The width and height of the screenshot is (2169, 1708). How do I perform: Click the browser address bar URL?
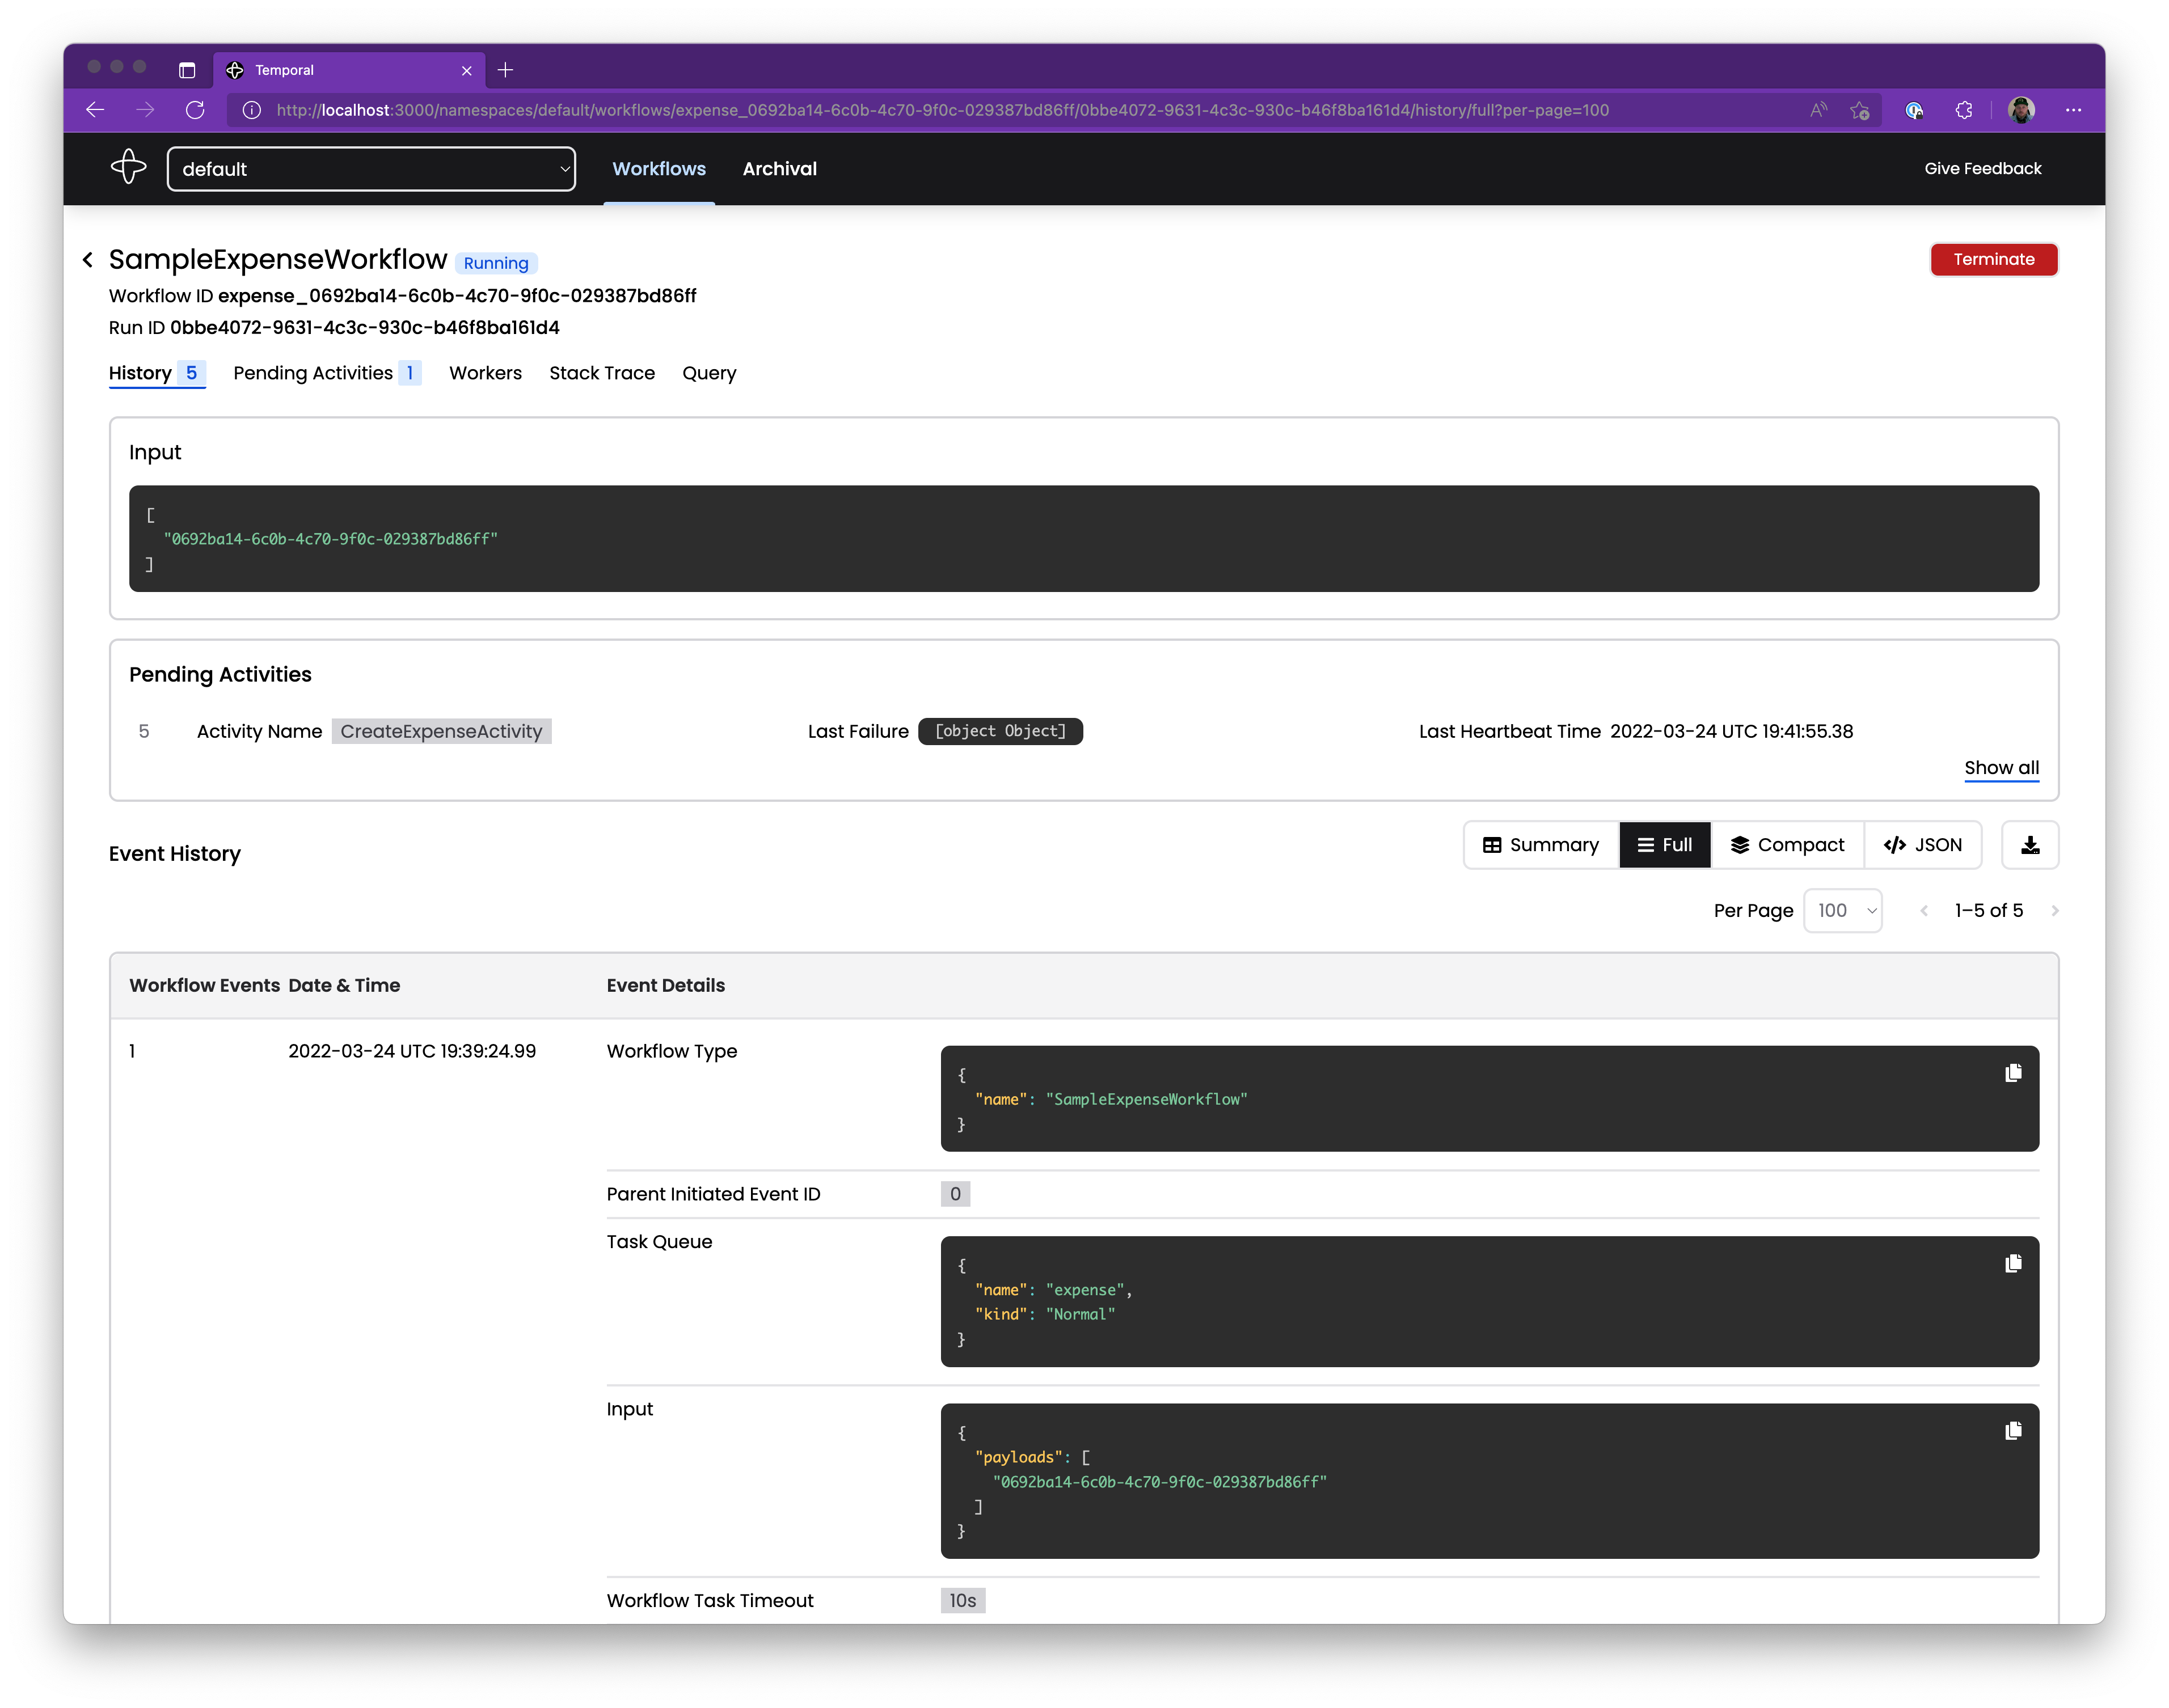click(x=942, y=110)
